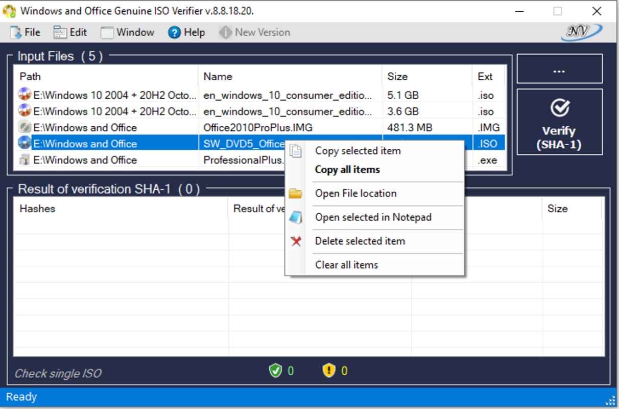Sort input files by Name column
Screen dimensions: 619x409
coord(290,77)
